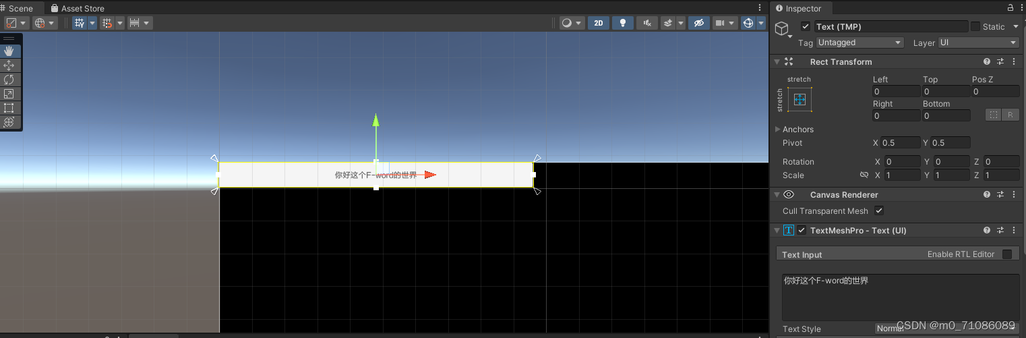Open the grid visibility options dropdown

92,23
